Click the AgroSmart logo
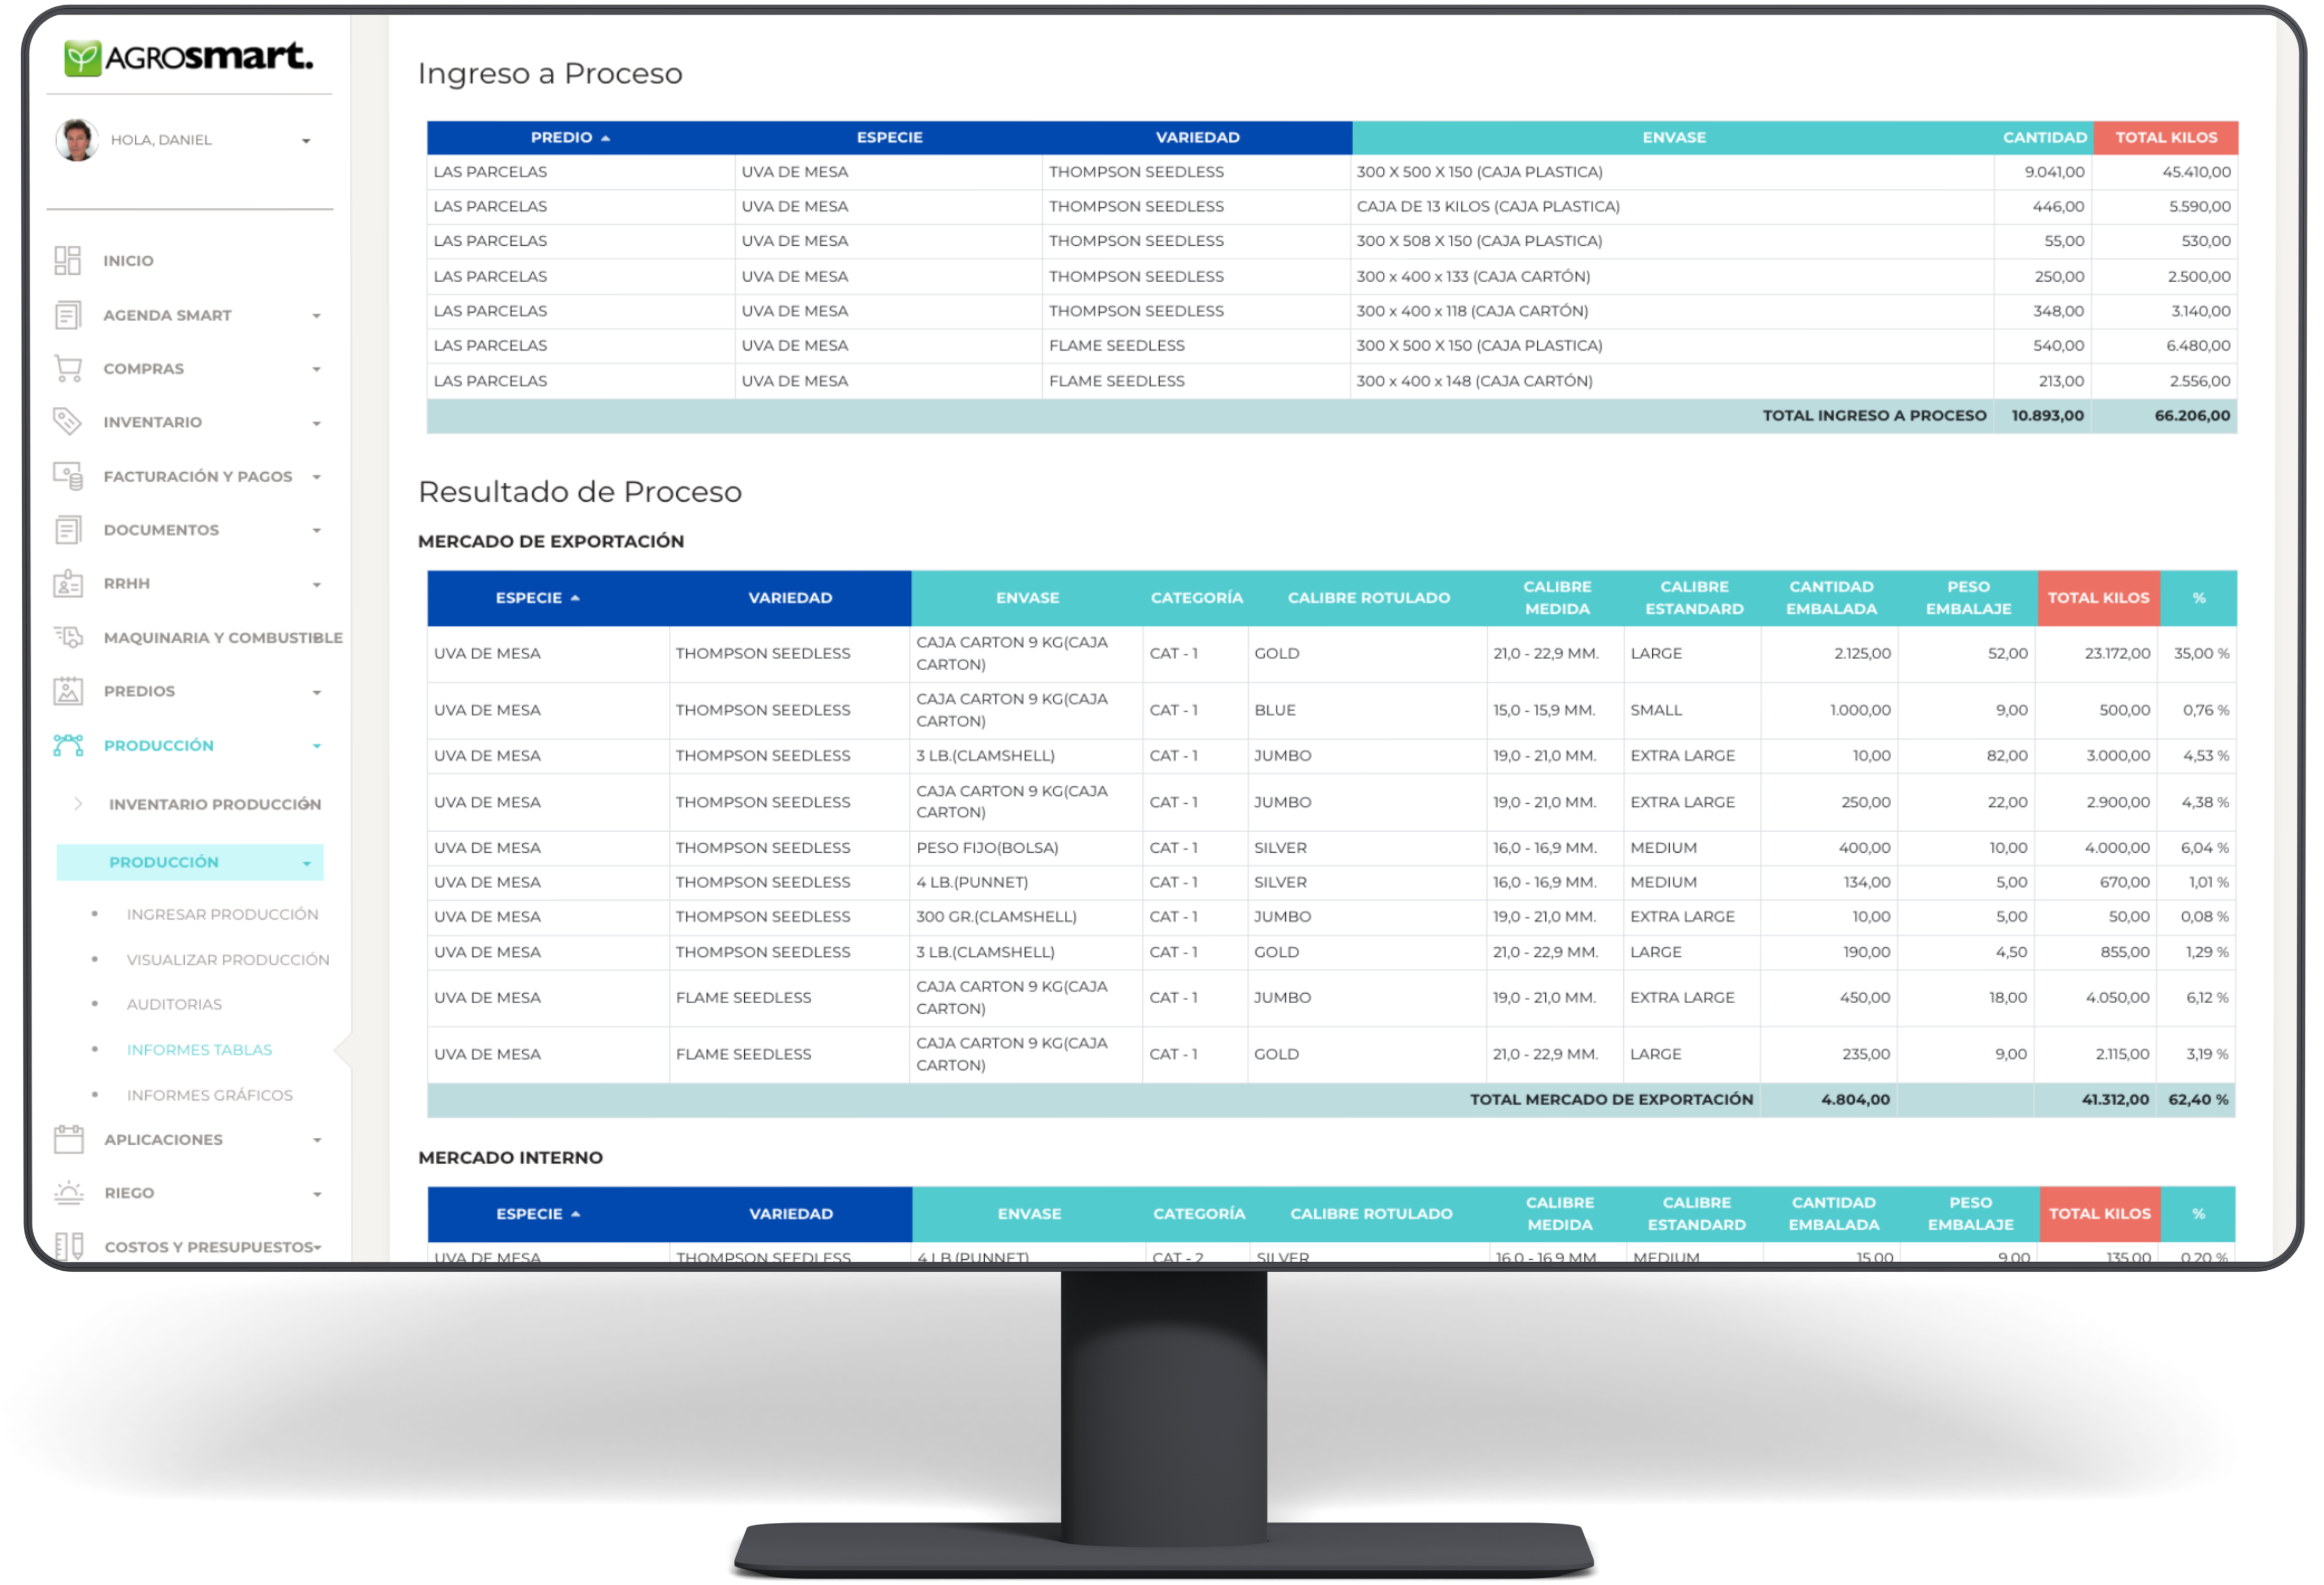 [188, 57]
